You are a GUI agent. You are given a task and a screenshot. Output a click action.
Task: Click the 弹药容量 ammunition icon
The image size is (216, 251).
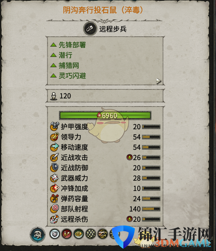click(x=54, y=198)
